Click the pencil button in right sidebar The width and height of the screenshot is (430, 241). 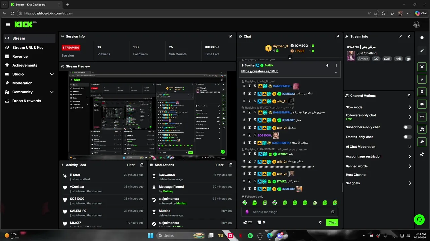click(422, 51)
